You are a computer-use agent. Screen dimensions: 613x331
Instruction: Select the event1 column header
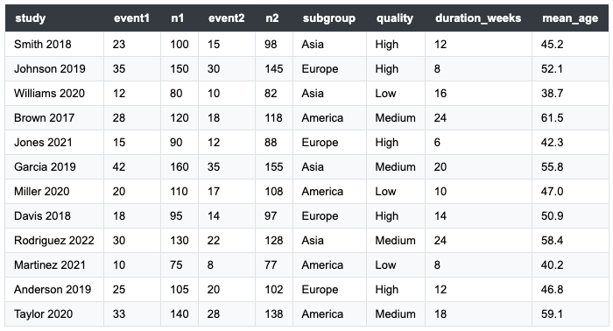pyautogui.click(x=131, y=18)
